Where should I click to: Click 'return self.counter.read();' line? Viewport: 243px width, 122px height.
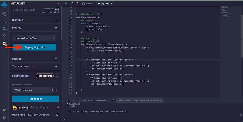(107, 51)
